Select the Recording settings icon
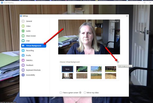The image size is (153, 103). click(23, 50)
